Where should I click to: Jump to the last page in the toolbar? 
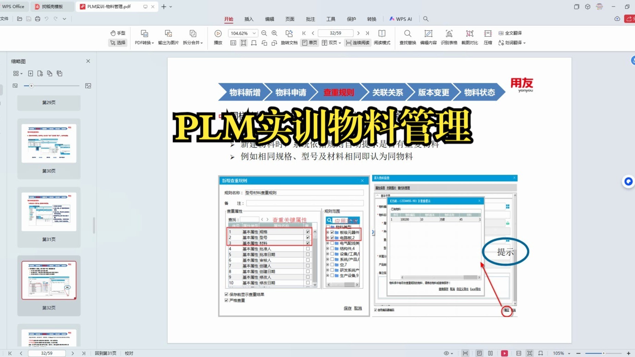coord(367,33)
